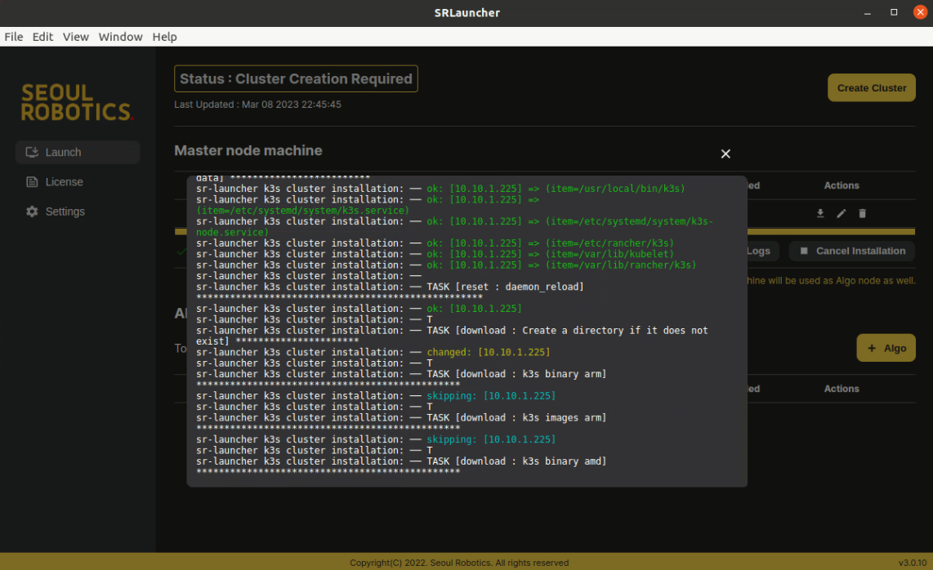Viewport: 933px width, 570px height.
Task: Click the Last Updated timestamp text
Action: pos(257,105)
